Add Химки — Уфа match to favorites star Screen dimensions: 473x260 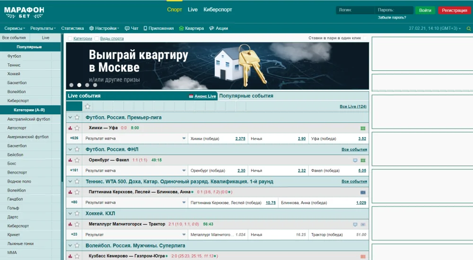[x=77, y=128]
